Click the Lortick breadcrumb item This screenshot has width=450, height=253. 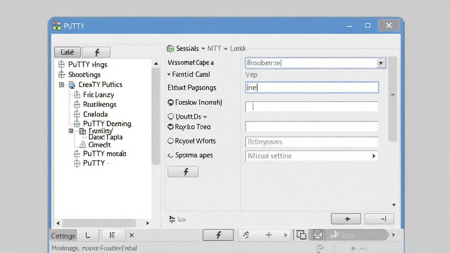pyautogui.click(x=238, y=48)
